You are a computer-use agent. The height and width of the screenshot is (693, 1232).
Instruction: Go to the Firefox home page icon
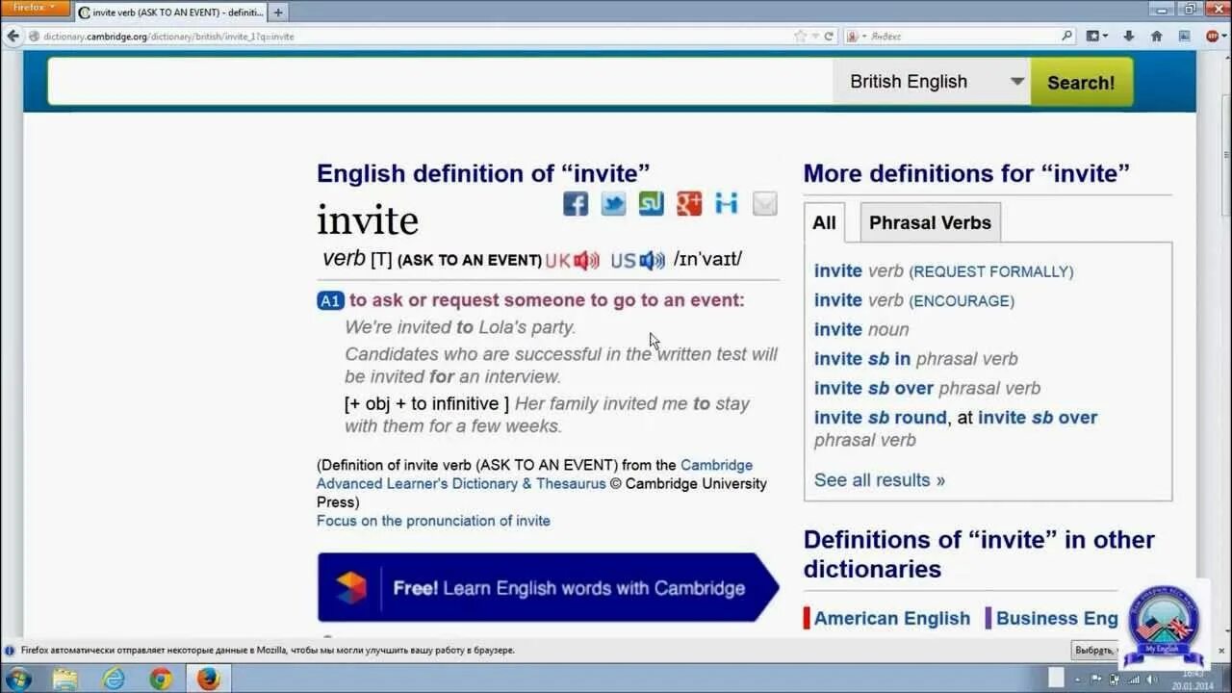(x=1157, y=36)
